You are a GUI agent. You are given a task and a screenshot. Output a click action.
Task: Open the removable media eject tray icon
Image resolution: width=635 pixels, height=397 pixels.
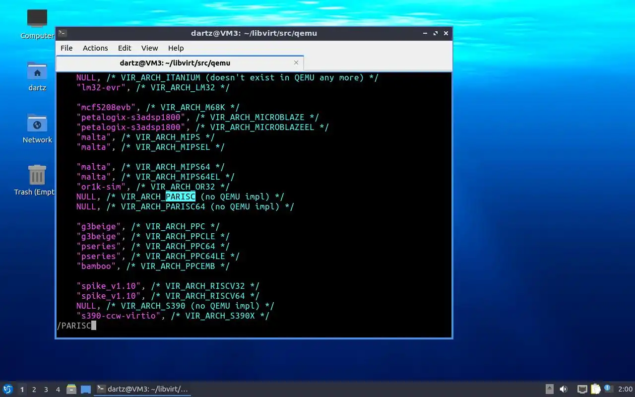549,389
